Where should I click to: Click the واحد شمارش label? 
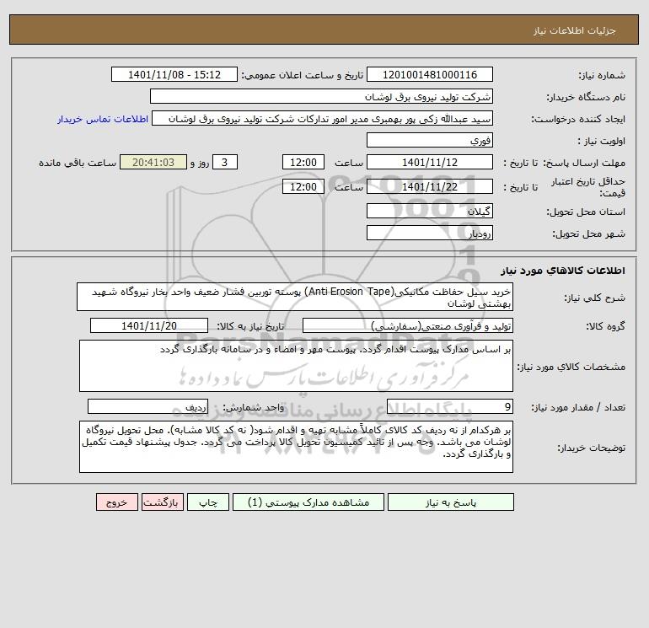(254, 407)
